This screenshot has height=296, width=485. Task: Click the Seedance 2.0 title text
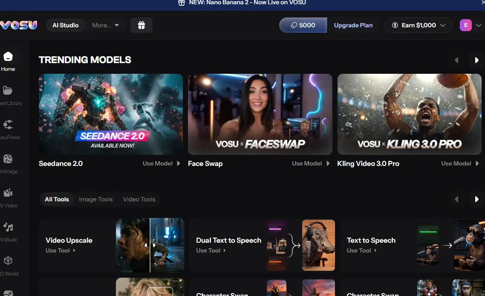tap(61, 163)
